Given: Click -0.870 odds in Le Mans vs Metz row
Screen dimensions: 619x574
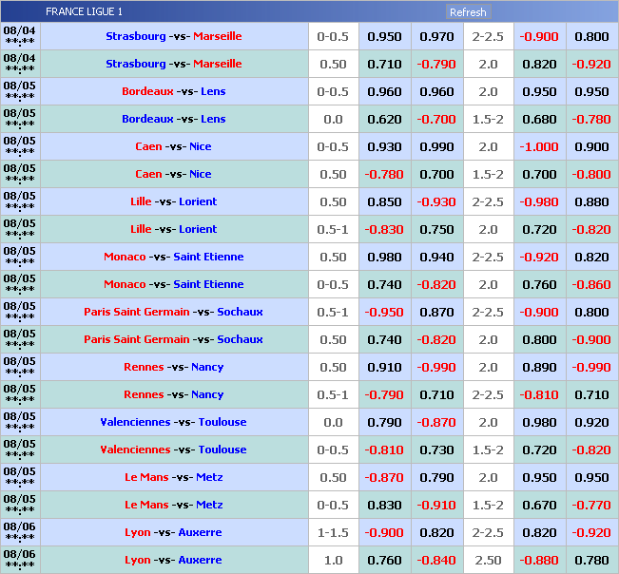Looking at the screenshot, I should (384, 477).
